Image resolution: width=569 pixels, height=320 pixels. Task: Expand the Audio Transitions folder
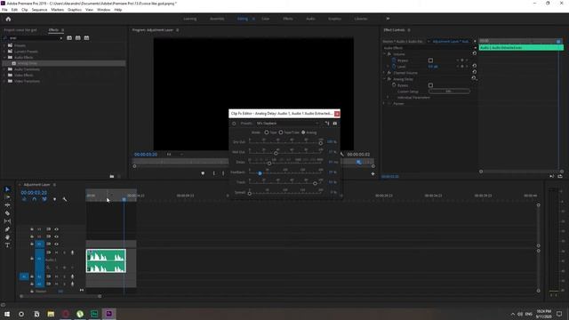[x=4, y=69]
